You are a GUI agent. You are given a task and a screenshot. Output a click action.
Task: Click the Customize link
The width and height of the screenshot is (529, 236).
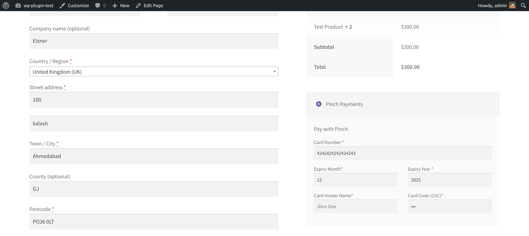tap(78, 6)
